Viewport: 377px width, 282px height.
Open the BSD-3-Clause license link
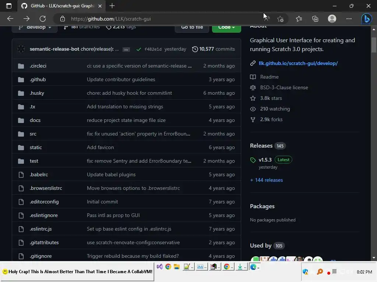(x=284, y=87)
